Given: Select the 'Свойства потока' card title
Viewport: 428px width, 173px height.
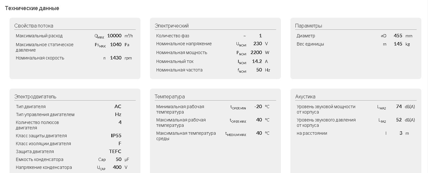Looking at the screenshot, I should [x=34, y=26].
